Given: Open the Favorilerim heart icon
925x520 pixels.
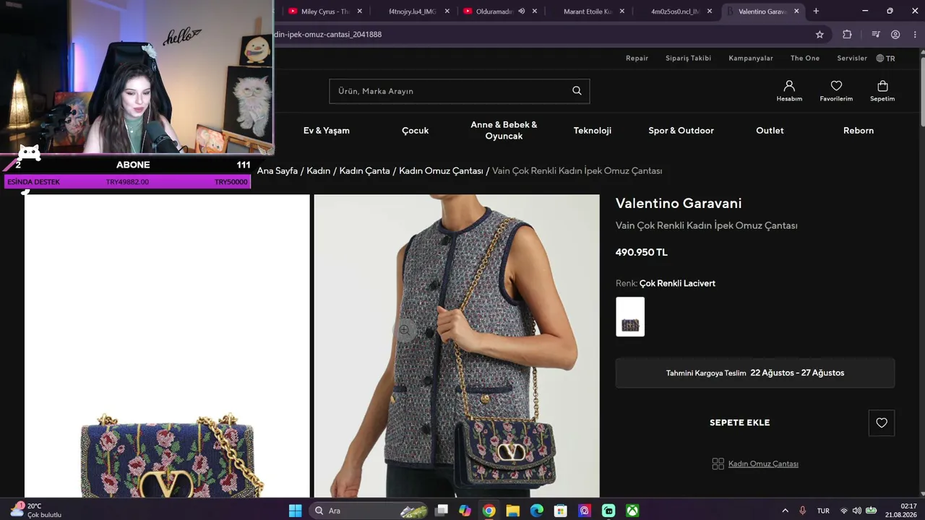Looking at the screenshot, I should (x=836, y=86).
